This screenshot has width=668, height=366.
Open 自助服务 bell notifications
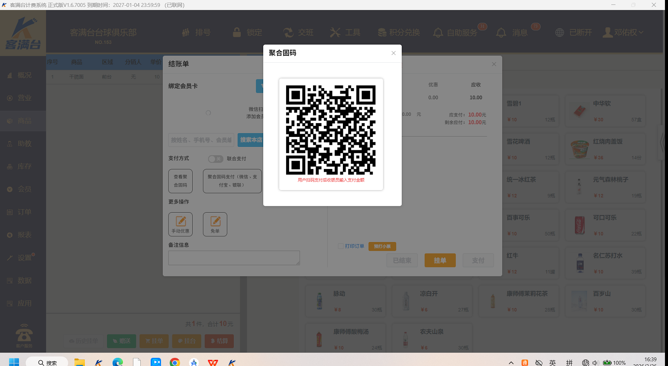point(438,33)
